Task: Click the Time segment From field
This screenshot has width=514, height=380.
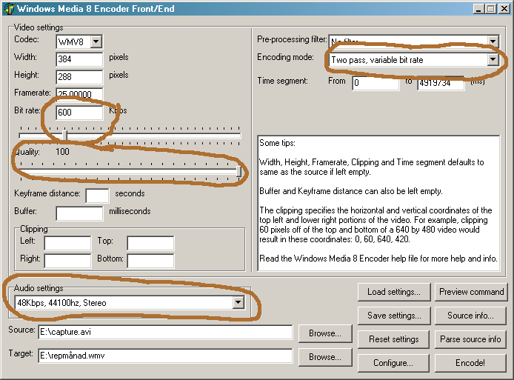Action: pos(376,83)
